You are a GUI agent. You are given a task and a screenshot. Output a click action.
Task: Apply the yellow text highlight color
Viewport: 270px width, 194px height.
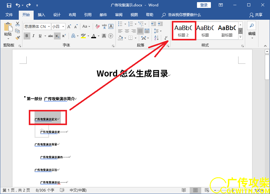(83, 36)
